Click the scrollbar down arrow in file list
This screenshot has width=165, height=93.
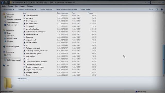click(163, 75)
